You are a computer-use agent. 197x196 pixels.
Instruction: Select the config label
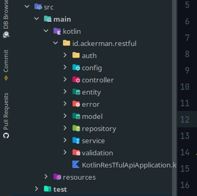coord(92,68)
